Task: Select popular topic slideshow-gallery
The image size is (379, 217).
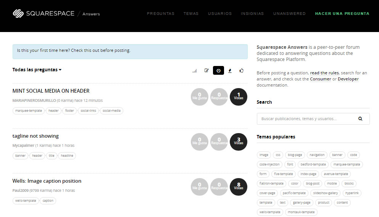Action: (x=325, y=193)
